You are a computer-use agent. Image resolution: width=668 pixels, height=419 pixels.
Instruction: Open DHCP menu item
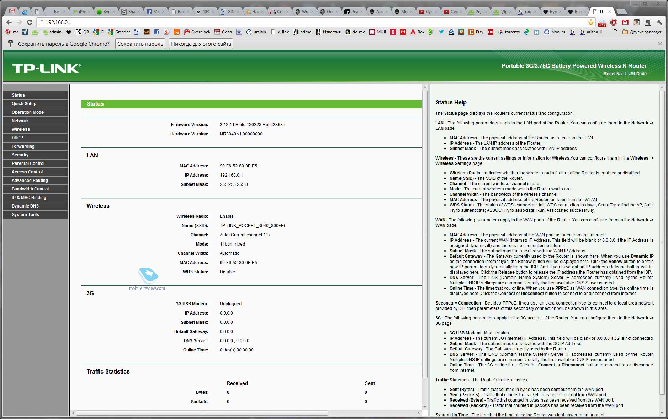35,138
